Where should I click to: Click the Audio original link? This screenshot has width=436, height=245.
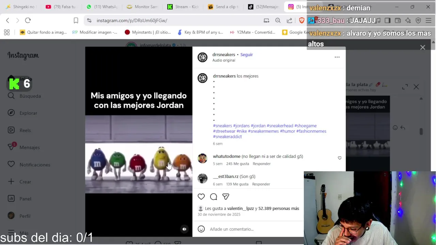224,60
